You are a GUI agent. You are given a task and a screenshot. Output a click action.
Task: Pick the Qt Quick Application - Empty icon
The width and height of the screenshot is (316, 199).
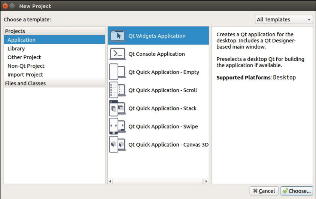pyautogui.click(x=118, y=72)
